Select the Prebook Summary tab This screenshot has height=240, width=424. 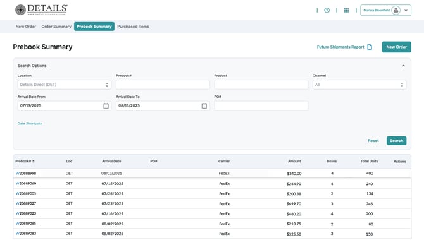click(x=94, y=27)
